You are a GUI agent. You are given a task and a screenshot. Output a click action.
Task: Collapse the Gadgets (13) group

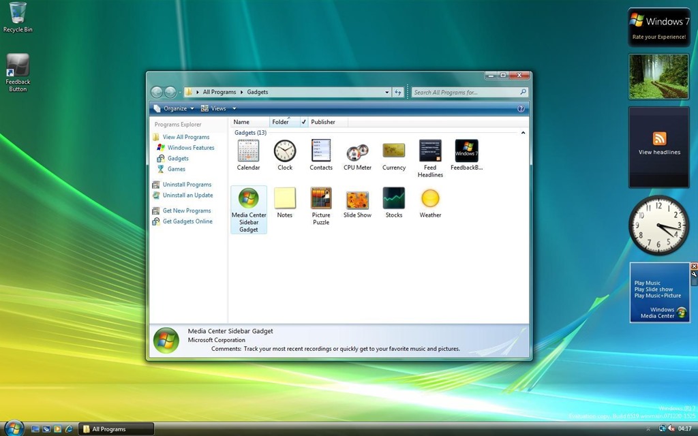(523, 133)
